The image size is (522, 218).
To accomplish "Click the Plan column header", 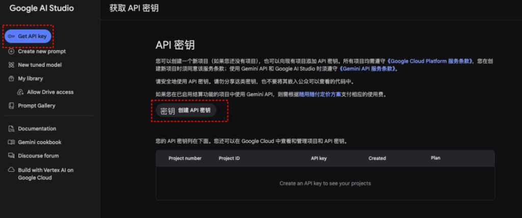I will [x=435, y=158].
